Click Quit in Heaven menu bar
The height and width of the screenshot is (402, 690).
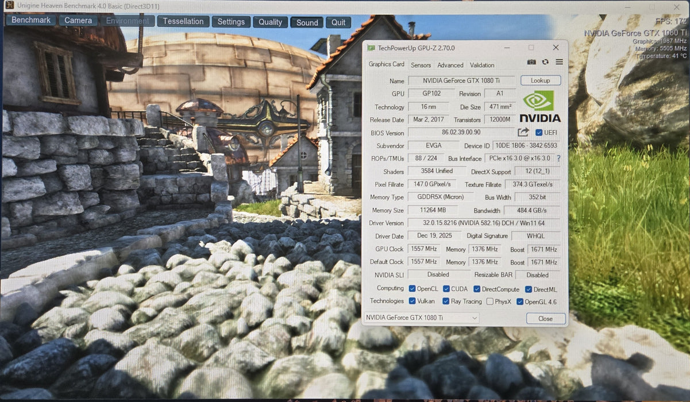(338, 22)
